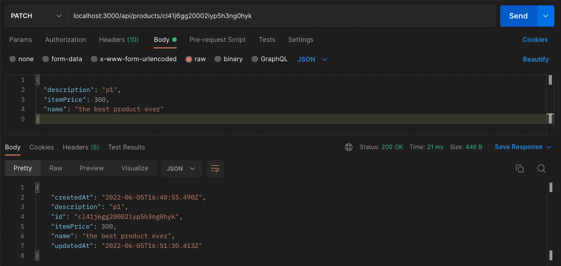Select the raw body type radio

point(189,59)
